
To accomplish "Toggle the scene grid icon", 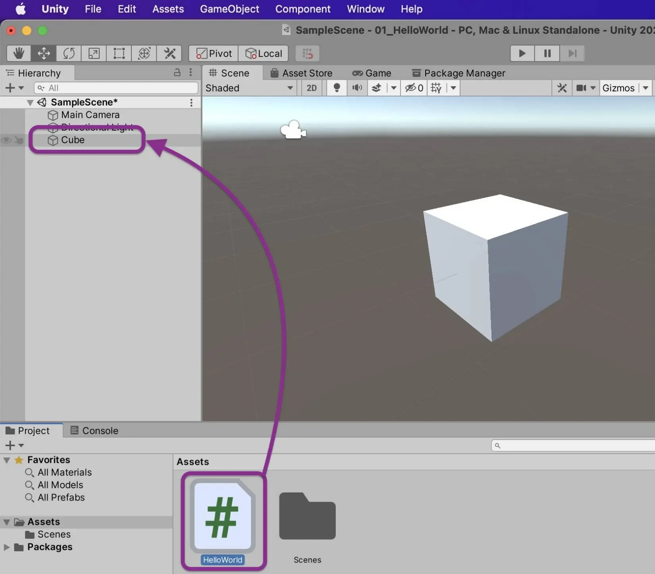I will pos(436,88).
